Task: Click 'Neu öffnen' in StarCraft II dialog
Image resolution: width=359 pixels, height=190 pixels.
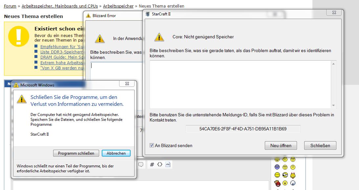Action: 281,145
